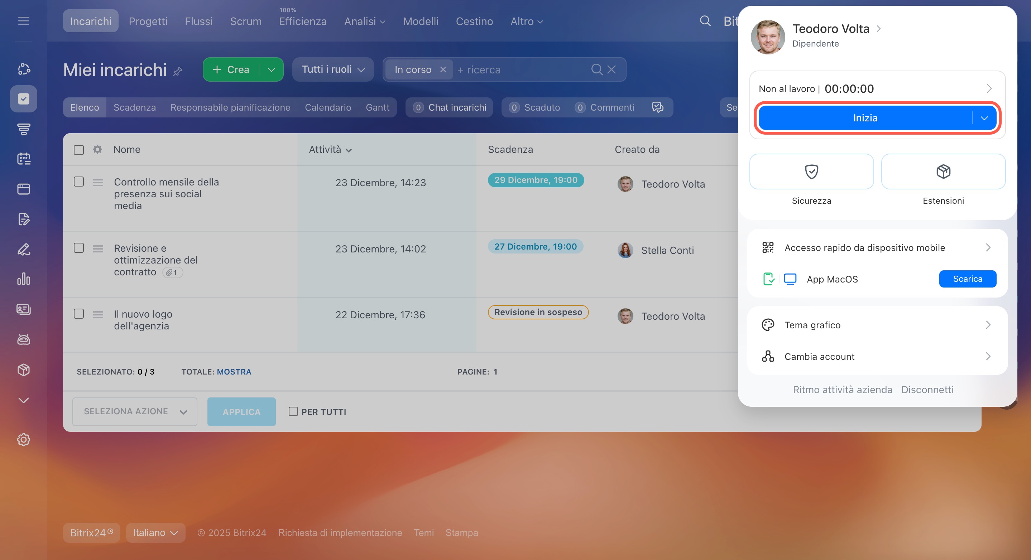The height and width of the screenshot is (560, 1031).
Task: Click the Scarica button for App MacOS
Action: [967, 279]
